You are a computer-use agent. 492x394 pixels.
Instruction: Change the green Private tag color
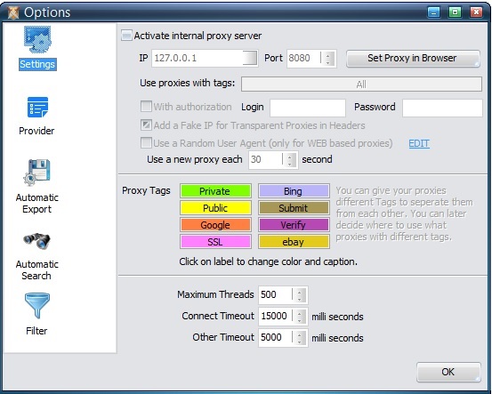(215, 191)
